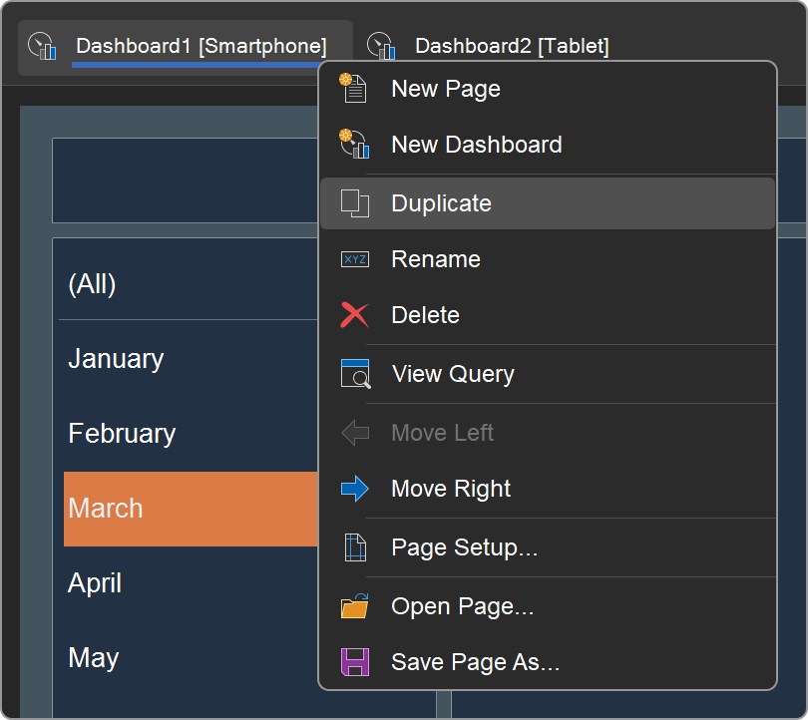
Task: Click the Rename XYZ icon
Action: point(354,259)
